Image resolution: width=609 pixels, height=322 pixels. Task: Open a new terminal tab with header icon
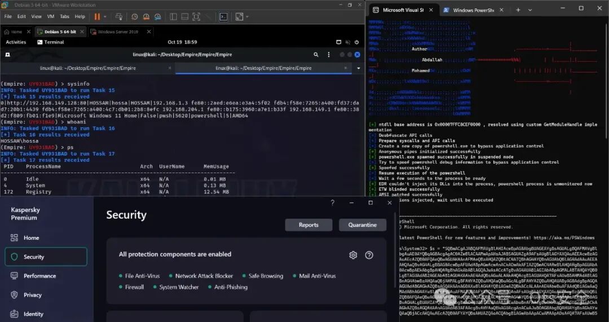coord(7,55)
